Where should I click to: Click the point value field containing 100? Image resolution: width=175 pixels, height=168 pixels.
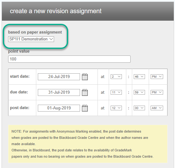(69, 59)
